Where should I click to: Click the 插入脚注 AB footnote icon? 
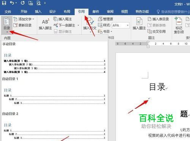[45, 24]
